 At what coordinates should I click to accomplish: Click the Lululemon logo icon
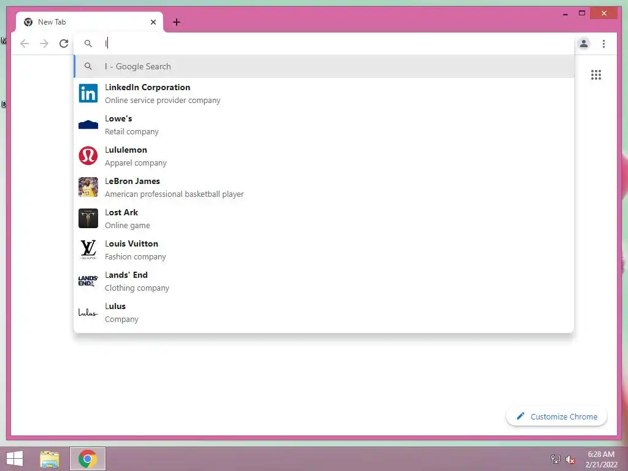[88, 156]
